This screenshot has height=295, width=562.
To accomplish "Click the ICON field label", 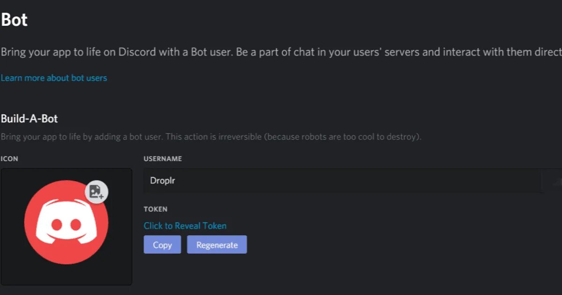I will [x=9, y=159].
